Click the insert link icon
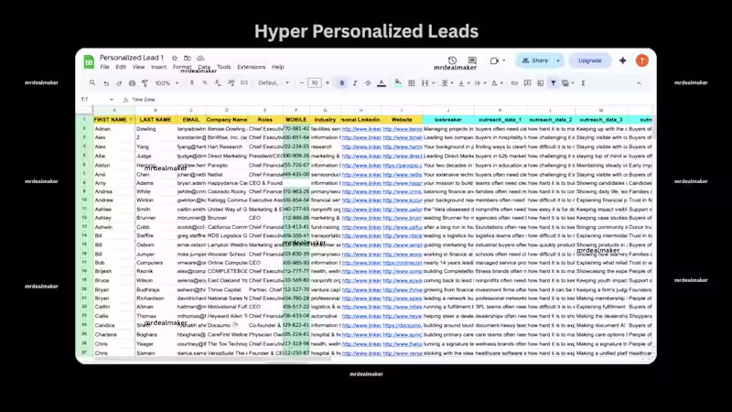This screenshot has width=732, height=412. click(514, 83)
